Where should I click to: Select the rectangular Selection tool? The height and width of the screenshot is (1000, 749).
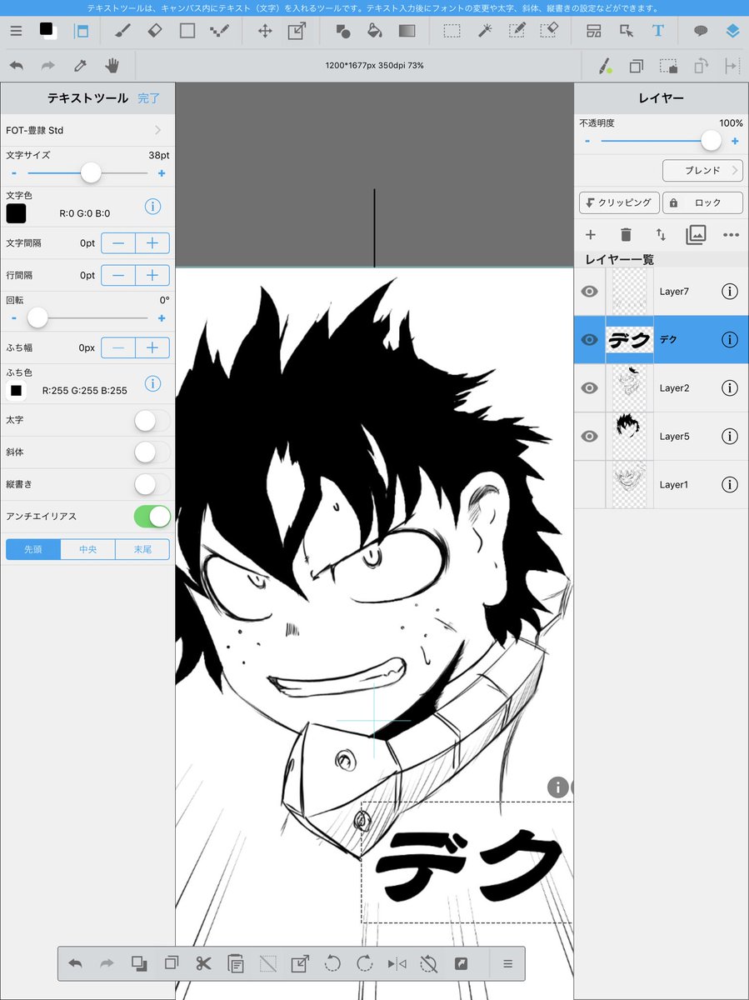[x=452, y=31]
